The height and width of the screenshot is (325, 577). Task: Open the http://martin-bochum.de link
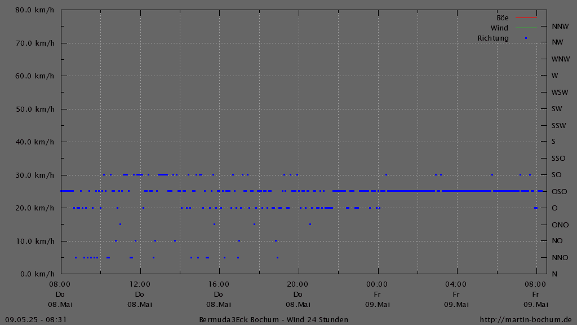(x=526, y=319)
